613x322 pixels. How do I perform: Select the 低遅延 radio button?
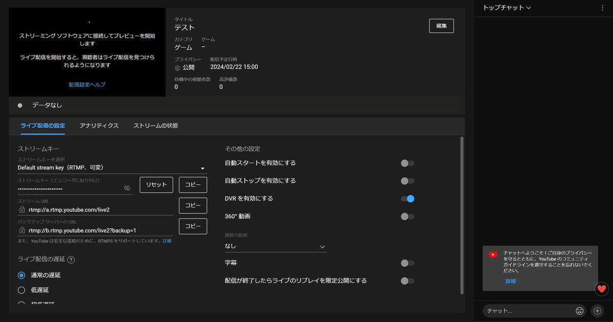click(x=21, y=290)
